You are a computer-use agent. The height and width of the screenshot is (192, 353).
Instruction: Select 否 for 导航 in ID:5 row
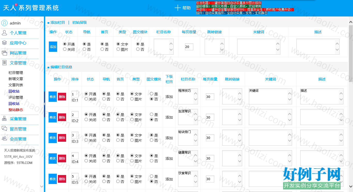(x=104, y=181)
